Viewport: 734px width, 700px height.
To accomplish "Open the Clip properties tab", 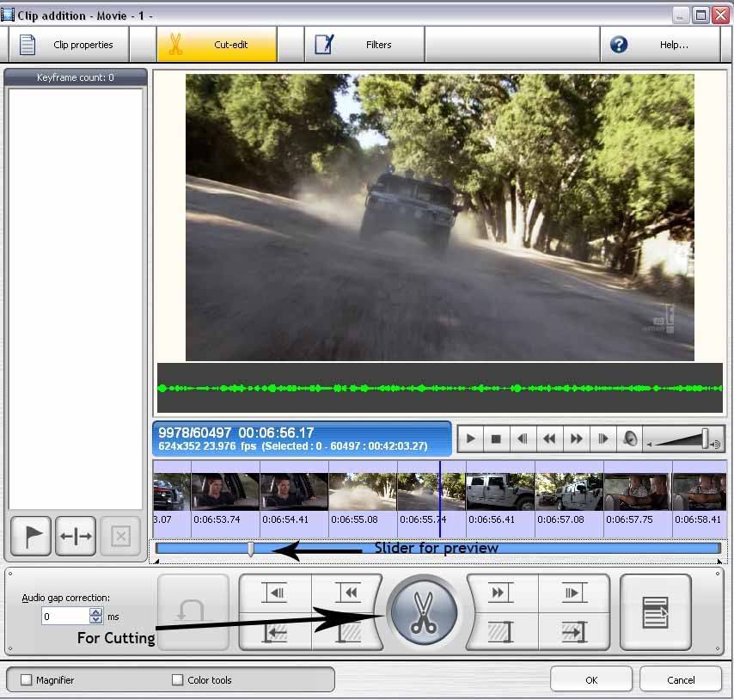I will [x=69, y=45].
